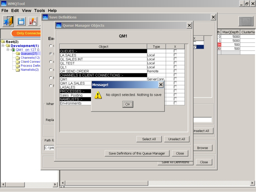The image size is (256, 192).
Task: Click OK in the Message dialog
Action: [x=128, y=104]
